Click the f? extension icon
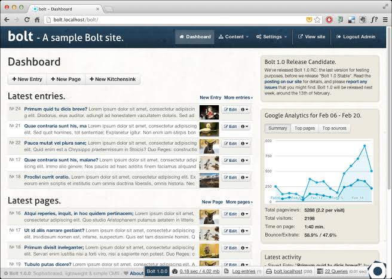Viewport: 392px width, 279px height. [x=374, y=20]
